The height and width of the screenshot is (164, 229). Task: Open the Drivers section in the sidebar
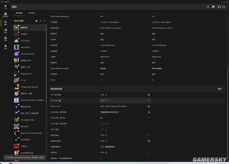point(6,15)
